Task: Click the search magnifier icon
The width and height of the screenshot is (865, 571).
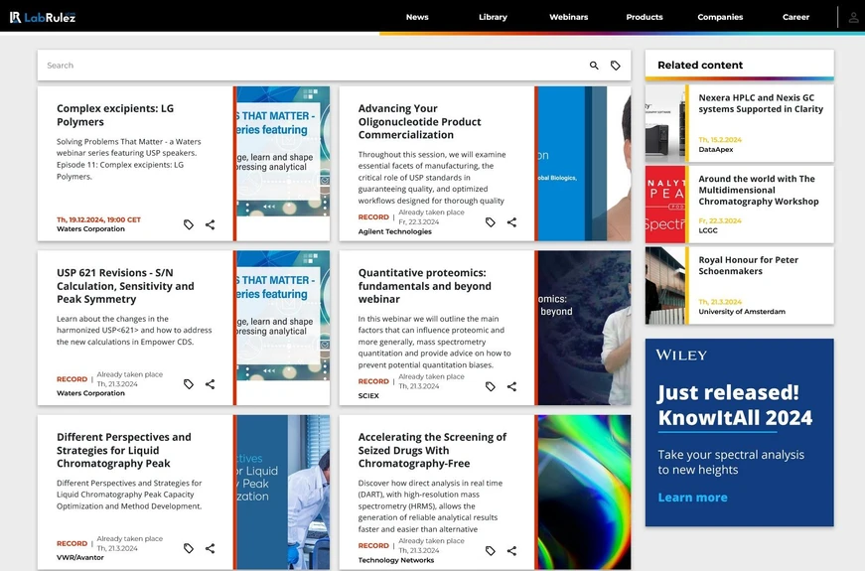Action: click(594, 66)
